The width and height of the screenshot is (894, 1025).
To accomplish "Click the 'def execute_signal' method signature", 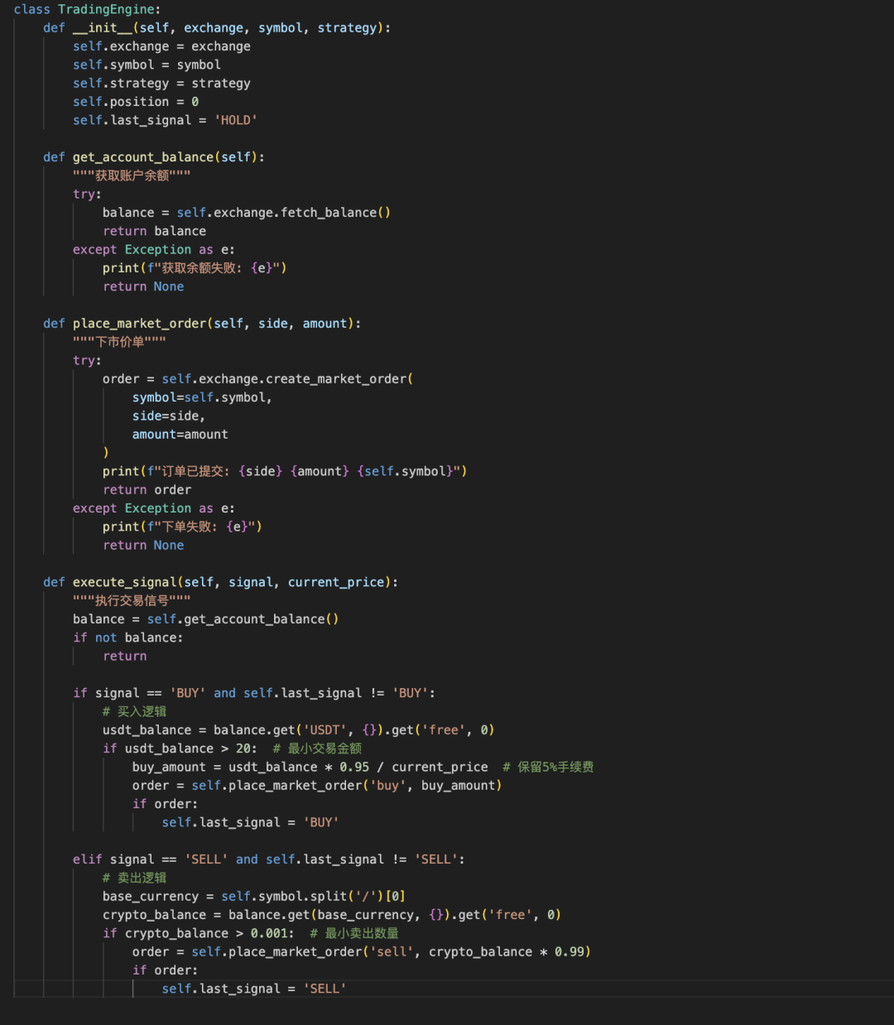I will click(221, 582).
